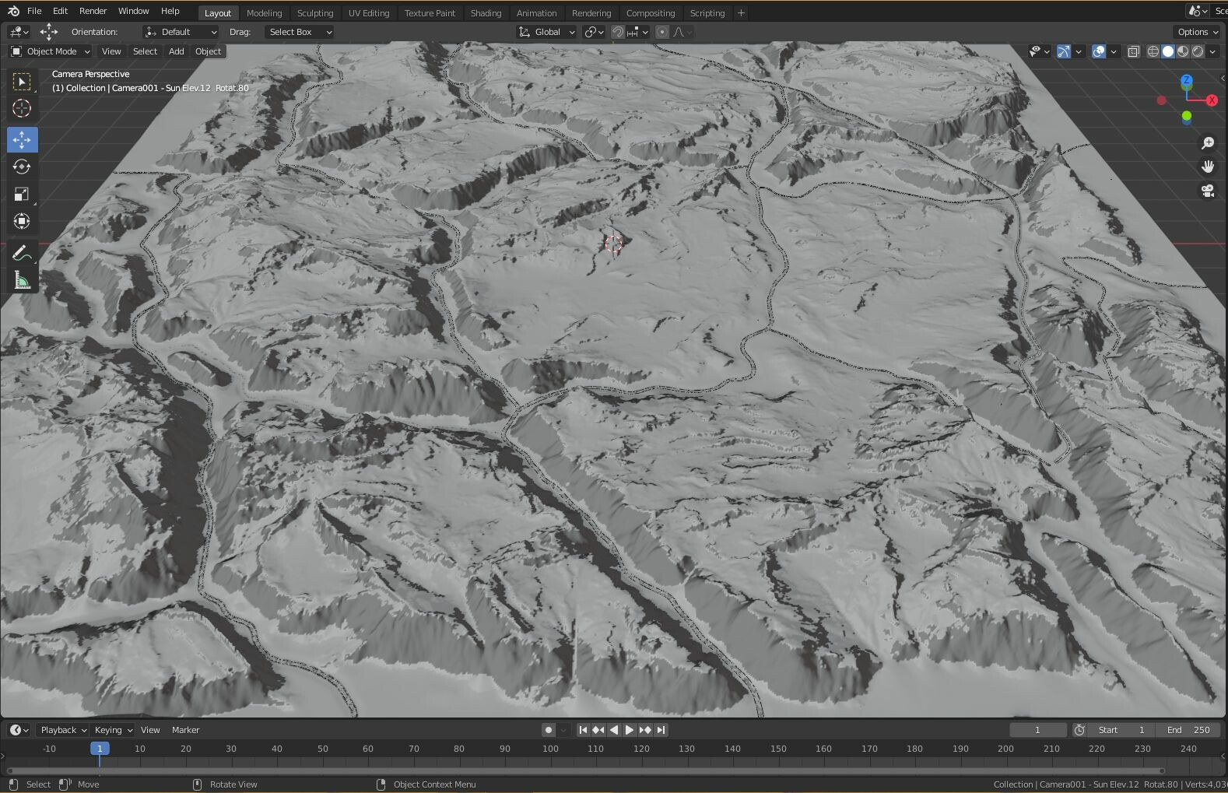Play the animation forward
The width and height of the screenshot is (1228, 793).
pyautogui.click(x=630, y=730)
